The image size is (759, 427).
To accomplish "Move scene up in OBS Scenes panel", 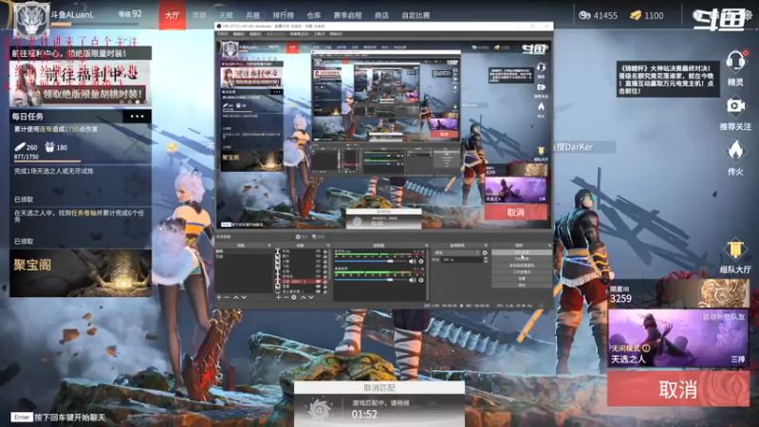I will click(235, 297).
